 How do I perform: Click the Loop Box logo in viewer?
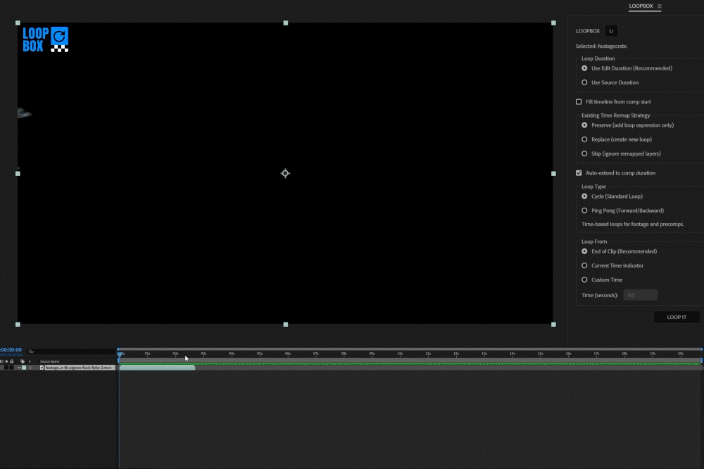[x=45, y=39]
